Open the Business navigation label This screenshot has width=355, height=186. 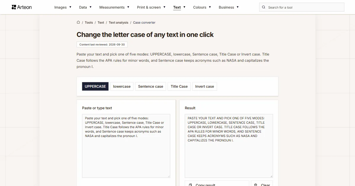[226, 7]
